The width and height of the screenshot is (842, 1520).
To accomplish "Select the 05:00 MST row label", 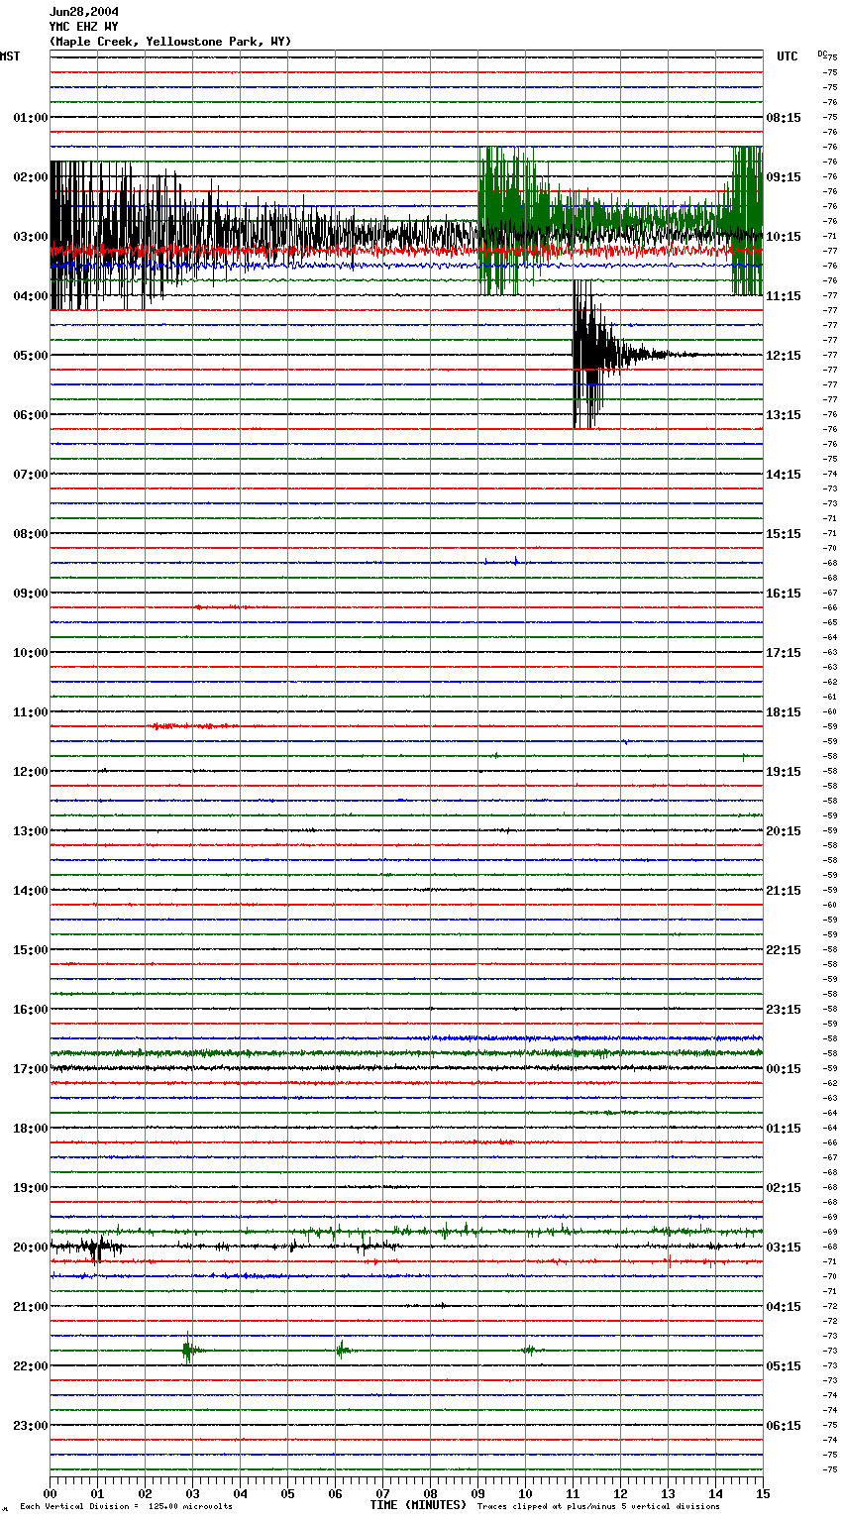I will [x=31, y=355].
